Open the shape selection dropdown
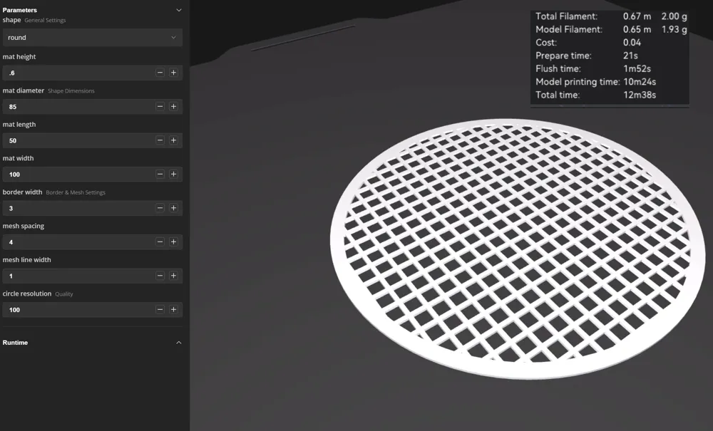This screenshot has width=713, height=431. pos(93,36)
